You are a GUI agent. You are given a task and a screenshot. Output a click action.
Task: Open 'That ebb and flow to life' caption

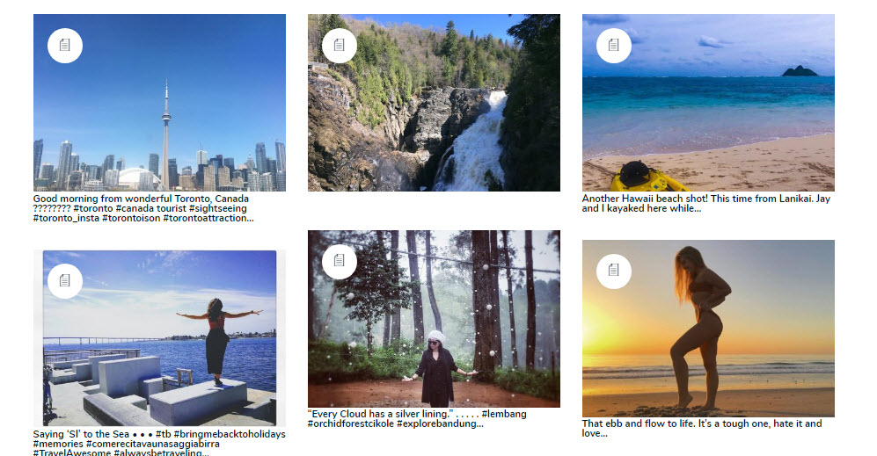[702, 429]
